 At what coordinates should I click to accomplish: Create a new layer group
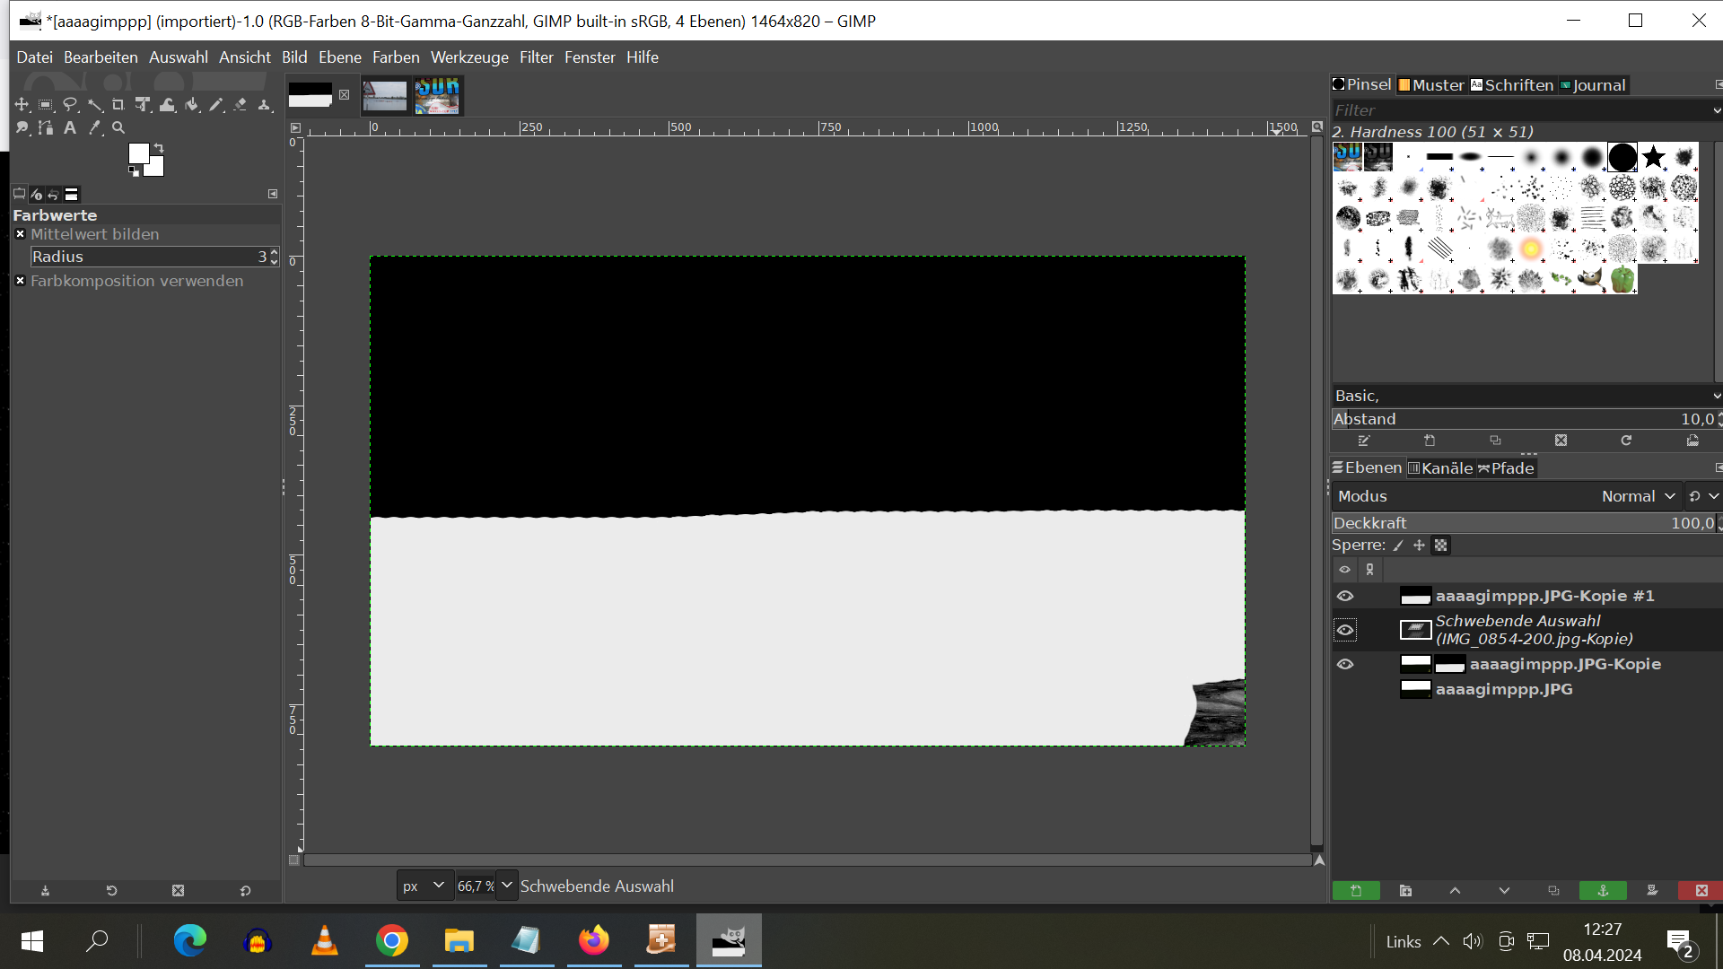click(1405, 890)
